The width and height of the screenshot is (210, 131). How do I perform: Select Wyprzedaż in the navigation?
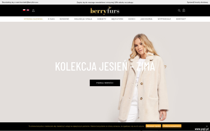(164, 19)
